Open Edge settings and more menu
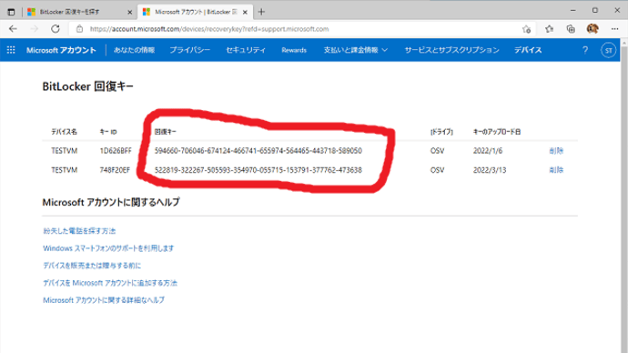 click(614, 29)
